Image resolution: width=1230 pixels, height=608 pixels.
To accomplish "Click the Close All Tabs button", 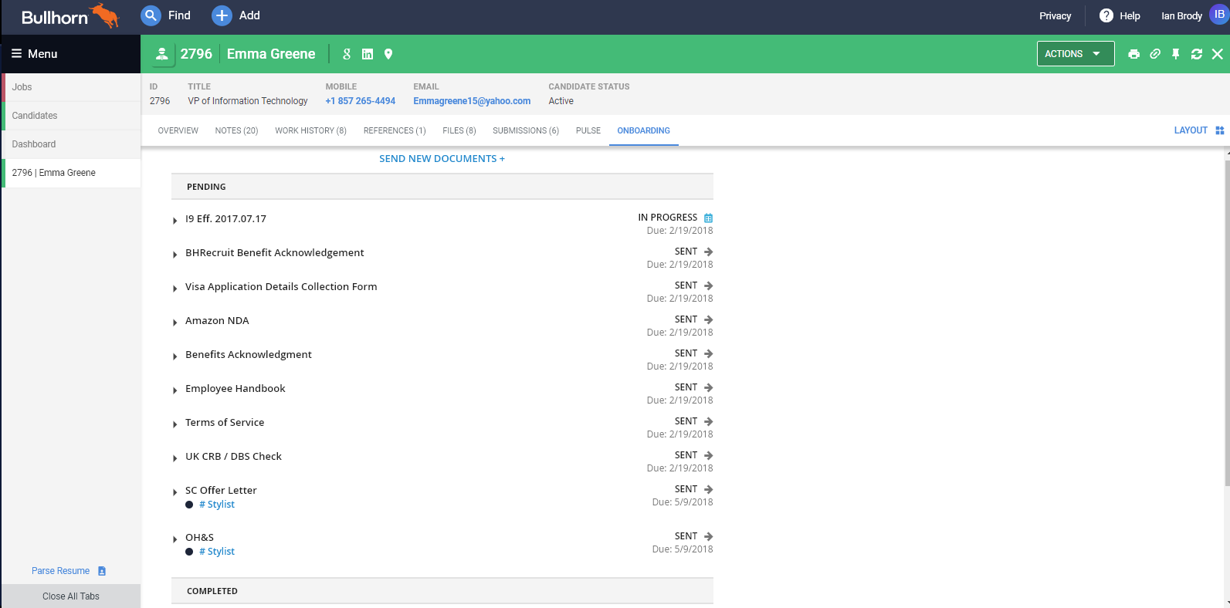I will click(71, 596).
